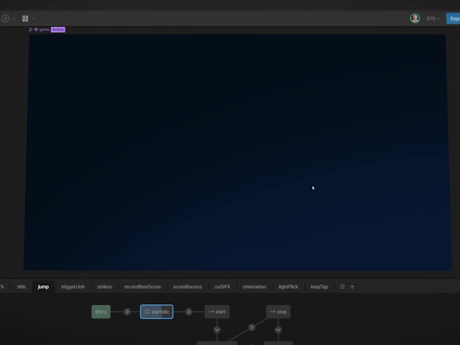Click the play triangle beside game artboard
The image size is (460, 345).
point(31,29)
